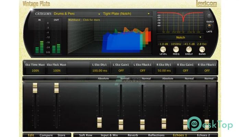This screenshot has width=240, height=137.
Task: Click the SHELF knob
Action: (x=189, y=50)
